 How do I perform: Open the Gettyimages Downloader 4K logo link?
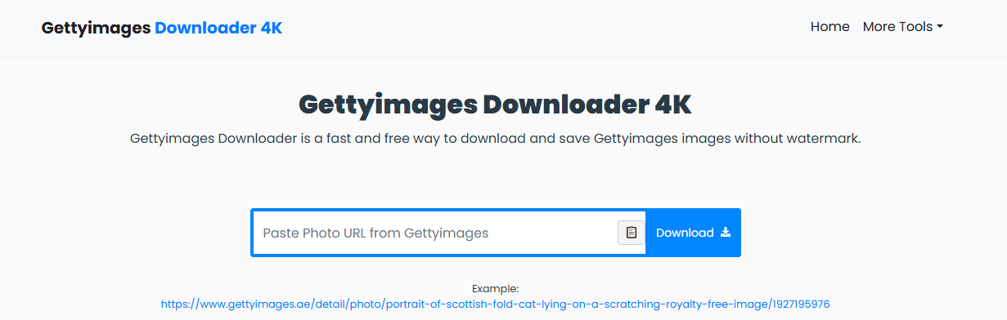162,27
